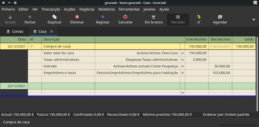
Task: Select the Entrada split description
Action: click(x=68, y=66)
